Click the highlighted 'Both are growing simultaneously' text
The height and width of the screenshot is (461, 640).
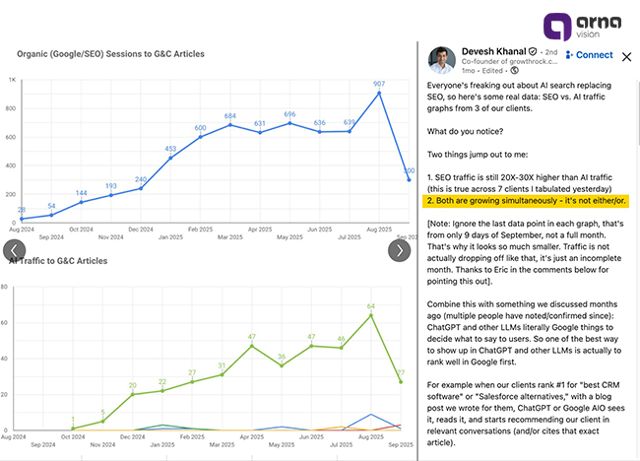tap(527, 200)
